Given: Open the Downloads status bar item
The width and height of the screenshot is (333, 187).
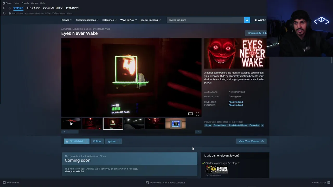Looking at the screenshot, I should (x=165, y=183).
